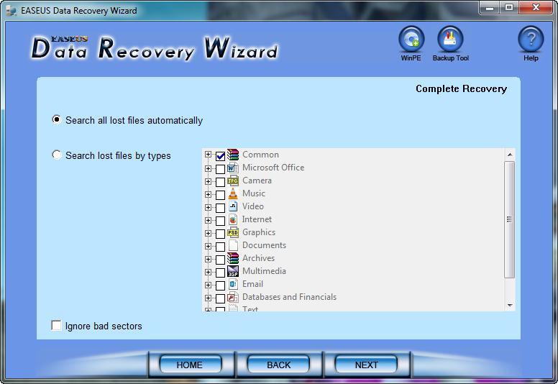
Task: Expand the Microsoft Office tree node
Action: coord(209,168)
